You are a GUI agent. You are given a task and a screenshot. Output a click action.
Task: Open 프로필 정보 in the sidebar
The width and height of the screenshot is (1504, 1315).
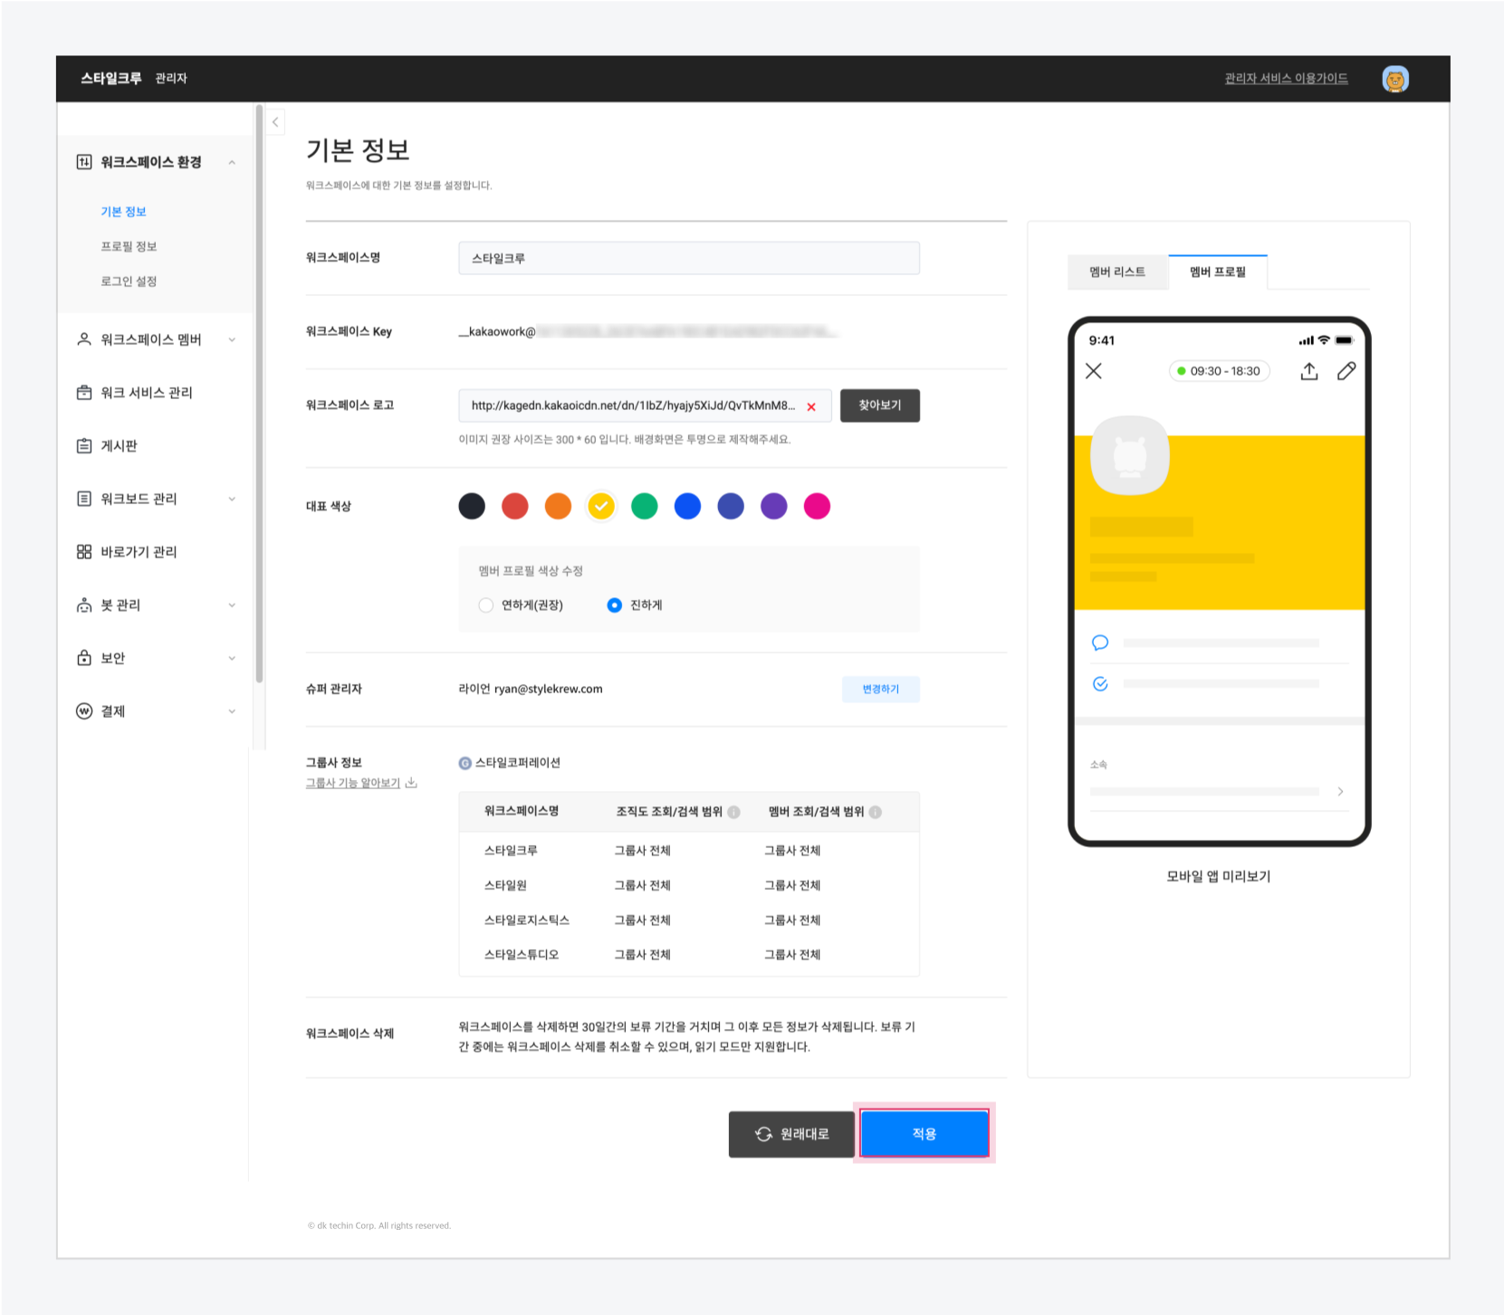(129, 246)
